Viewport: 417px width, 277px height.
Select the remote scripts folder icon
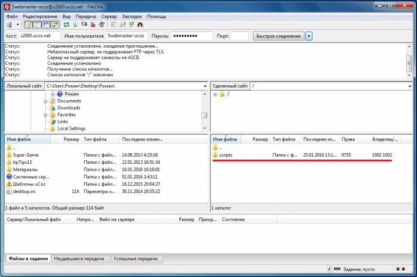pyautogui.click(x=216, y=155)
